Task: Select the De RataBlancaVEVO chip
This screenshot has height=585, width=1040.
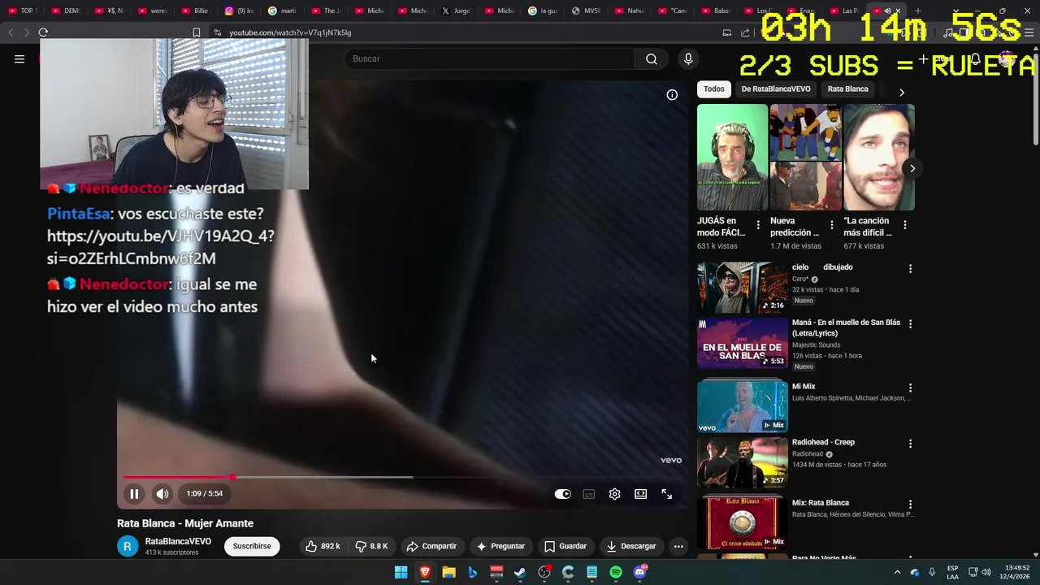Action: click(x=776, y=89)
